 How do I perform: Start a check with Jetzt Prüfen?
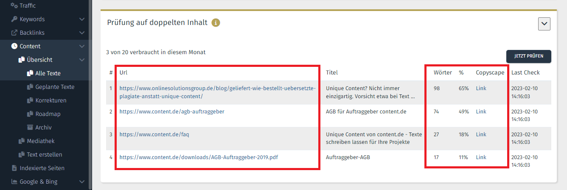(x=528, y=56)
